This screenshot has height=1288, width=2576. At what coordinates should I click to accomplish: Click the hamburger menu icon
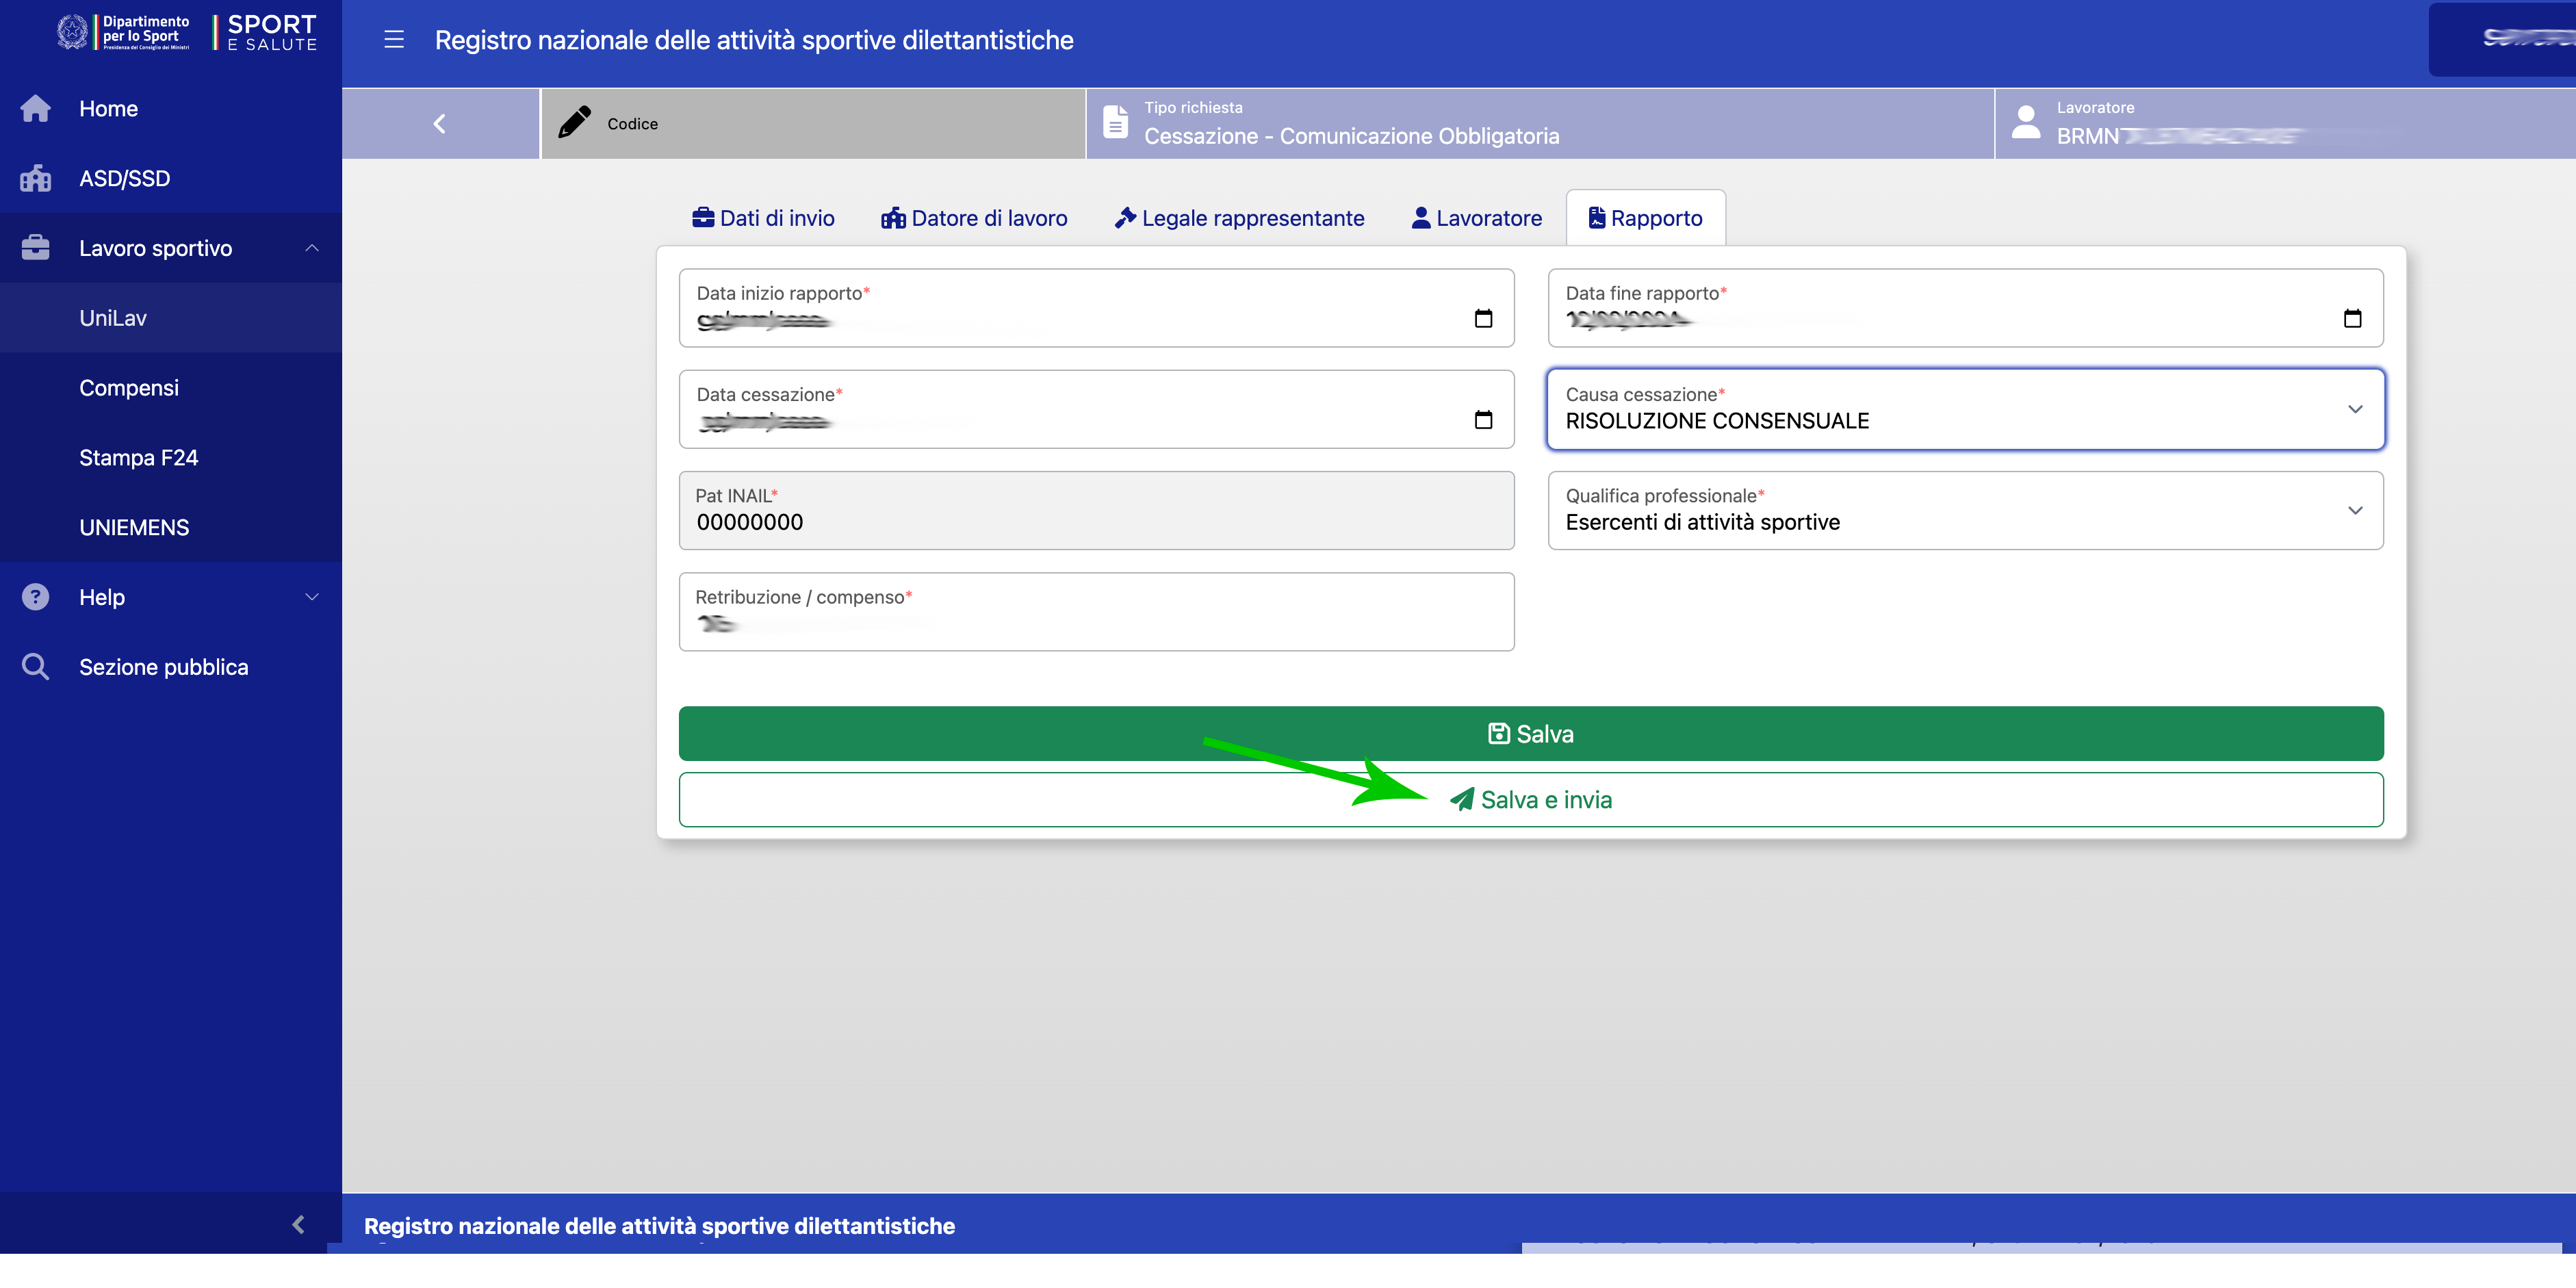coord(394,40)
